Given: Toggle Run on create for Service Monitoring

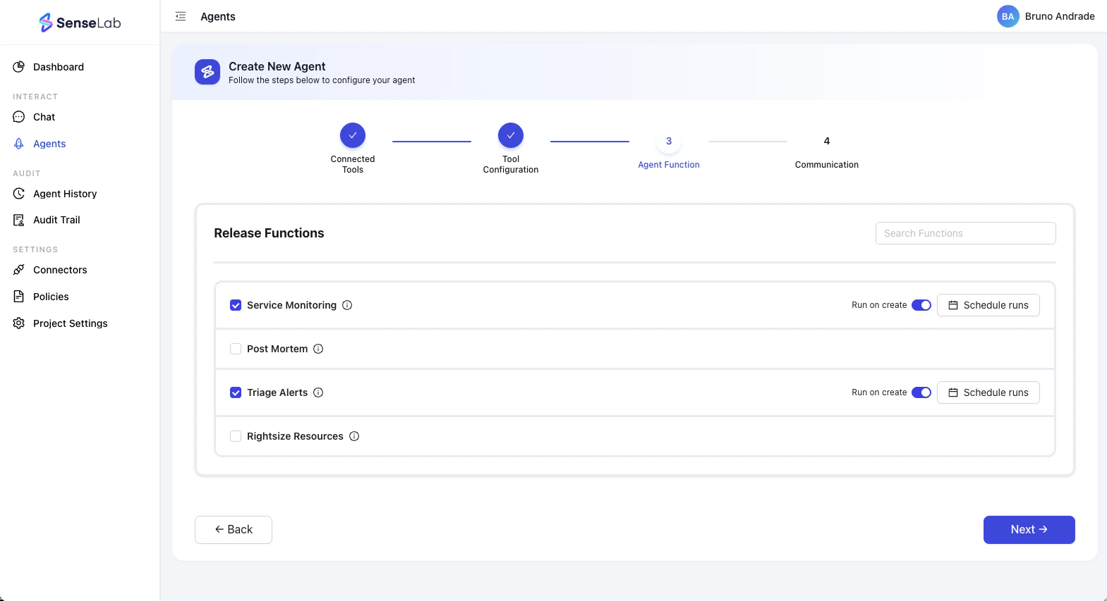Looking at the screenshot, I should [x=921, y=305].
